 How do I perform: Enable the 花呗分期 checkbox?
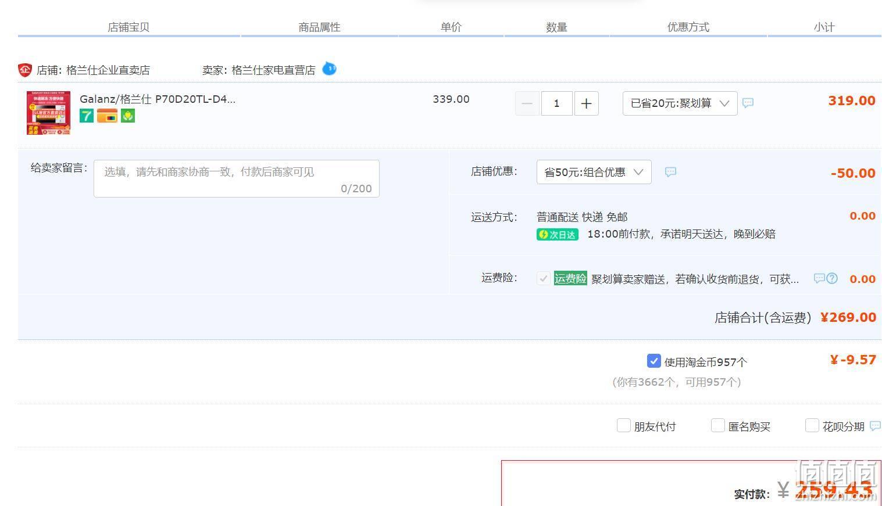tap(812, 425)
